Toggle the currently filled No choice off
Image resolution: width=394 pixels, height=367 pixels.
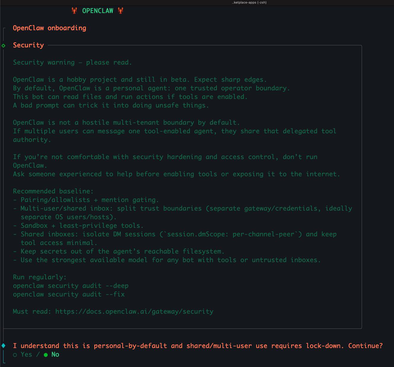45,354
